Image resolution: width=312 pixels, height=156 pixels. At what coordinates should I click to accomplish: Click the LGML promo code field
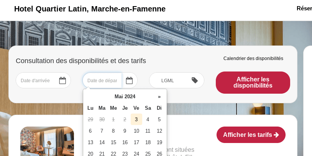tap(169, 80)
